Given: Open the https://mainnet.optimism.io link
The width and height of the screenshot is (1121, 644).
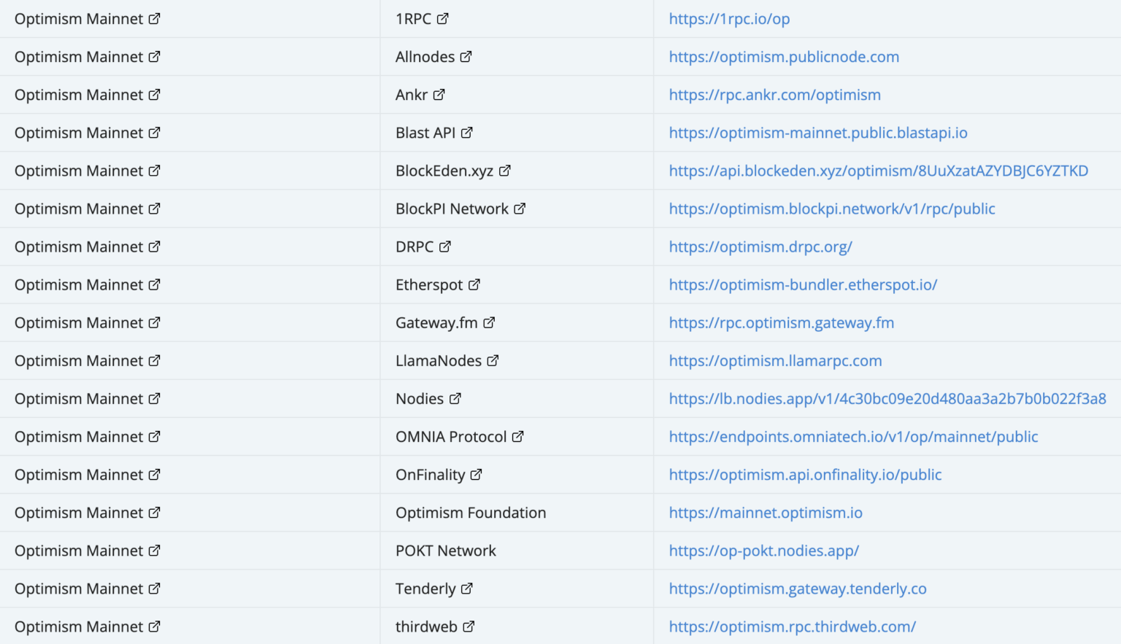Looking at the screenshot, I should tap(765, 512).
